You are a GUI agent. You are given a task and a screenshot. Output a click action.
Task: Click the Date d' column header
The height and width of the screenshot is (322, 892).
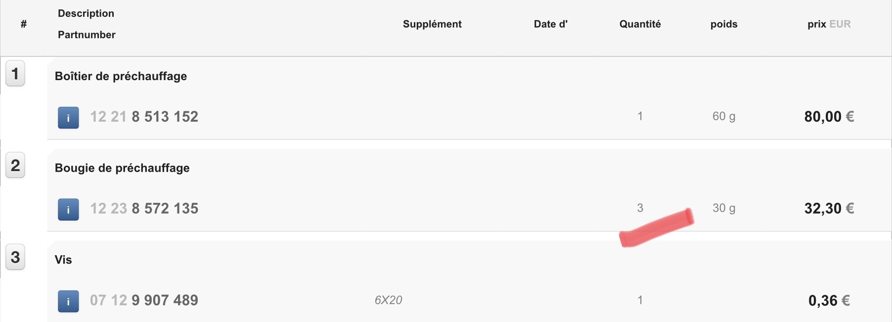coord(550,24)
